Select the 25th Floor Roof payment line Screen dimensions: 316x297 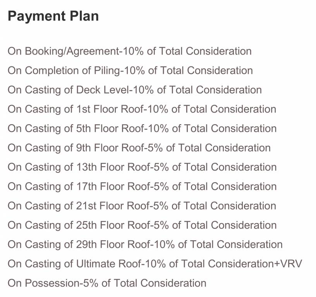pos(142,225)
